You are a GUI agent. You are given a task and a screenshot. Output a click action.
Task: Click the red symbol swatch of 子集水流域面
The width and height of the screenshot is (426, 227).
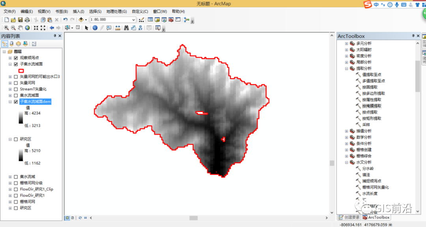pyautogui.click(x=21, y=71)
